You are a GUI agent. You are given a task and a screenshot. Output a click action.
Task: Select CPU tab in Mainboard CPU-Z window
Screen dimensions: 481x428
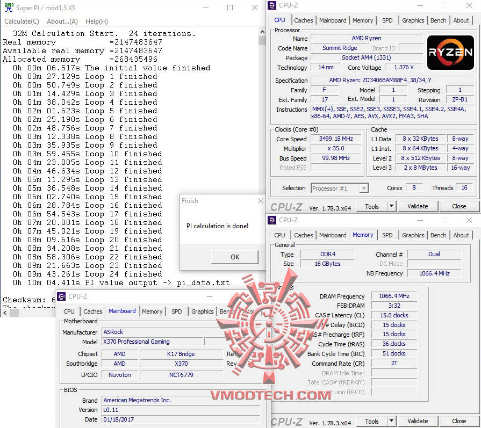click(69, 311)
